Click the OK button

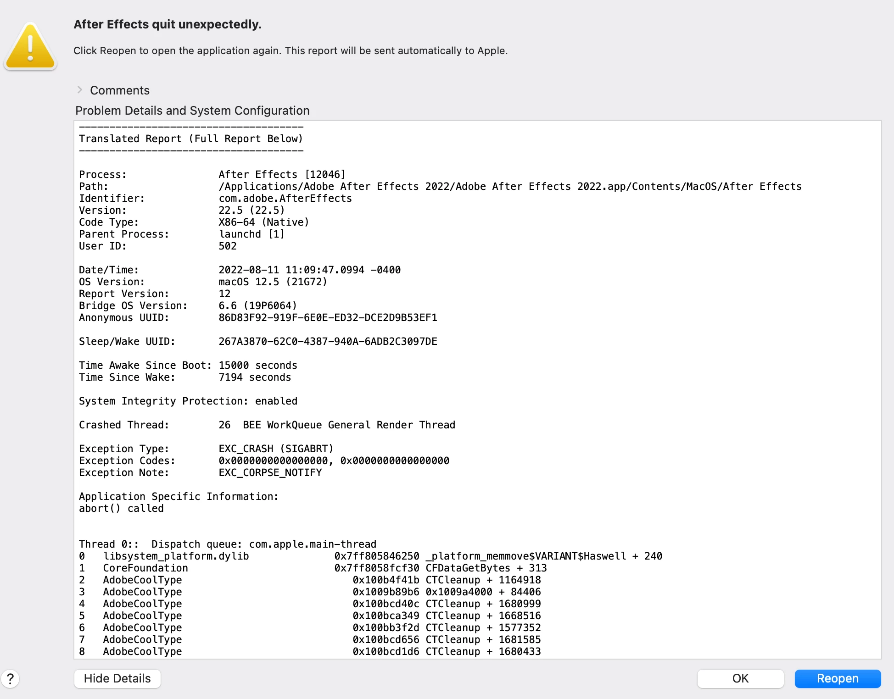tap(740, 678)
